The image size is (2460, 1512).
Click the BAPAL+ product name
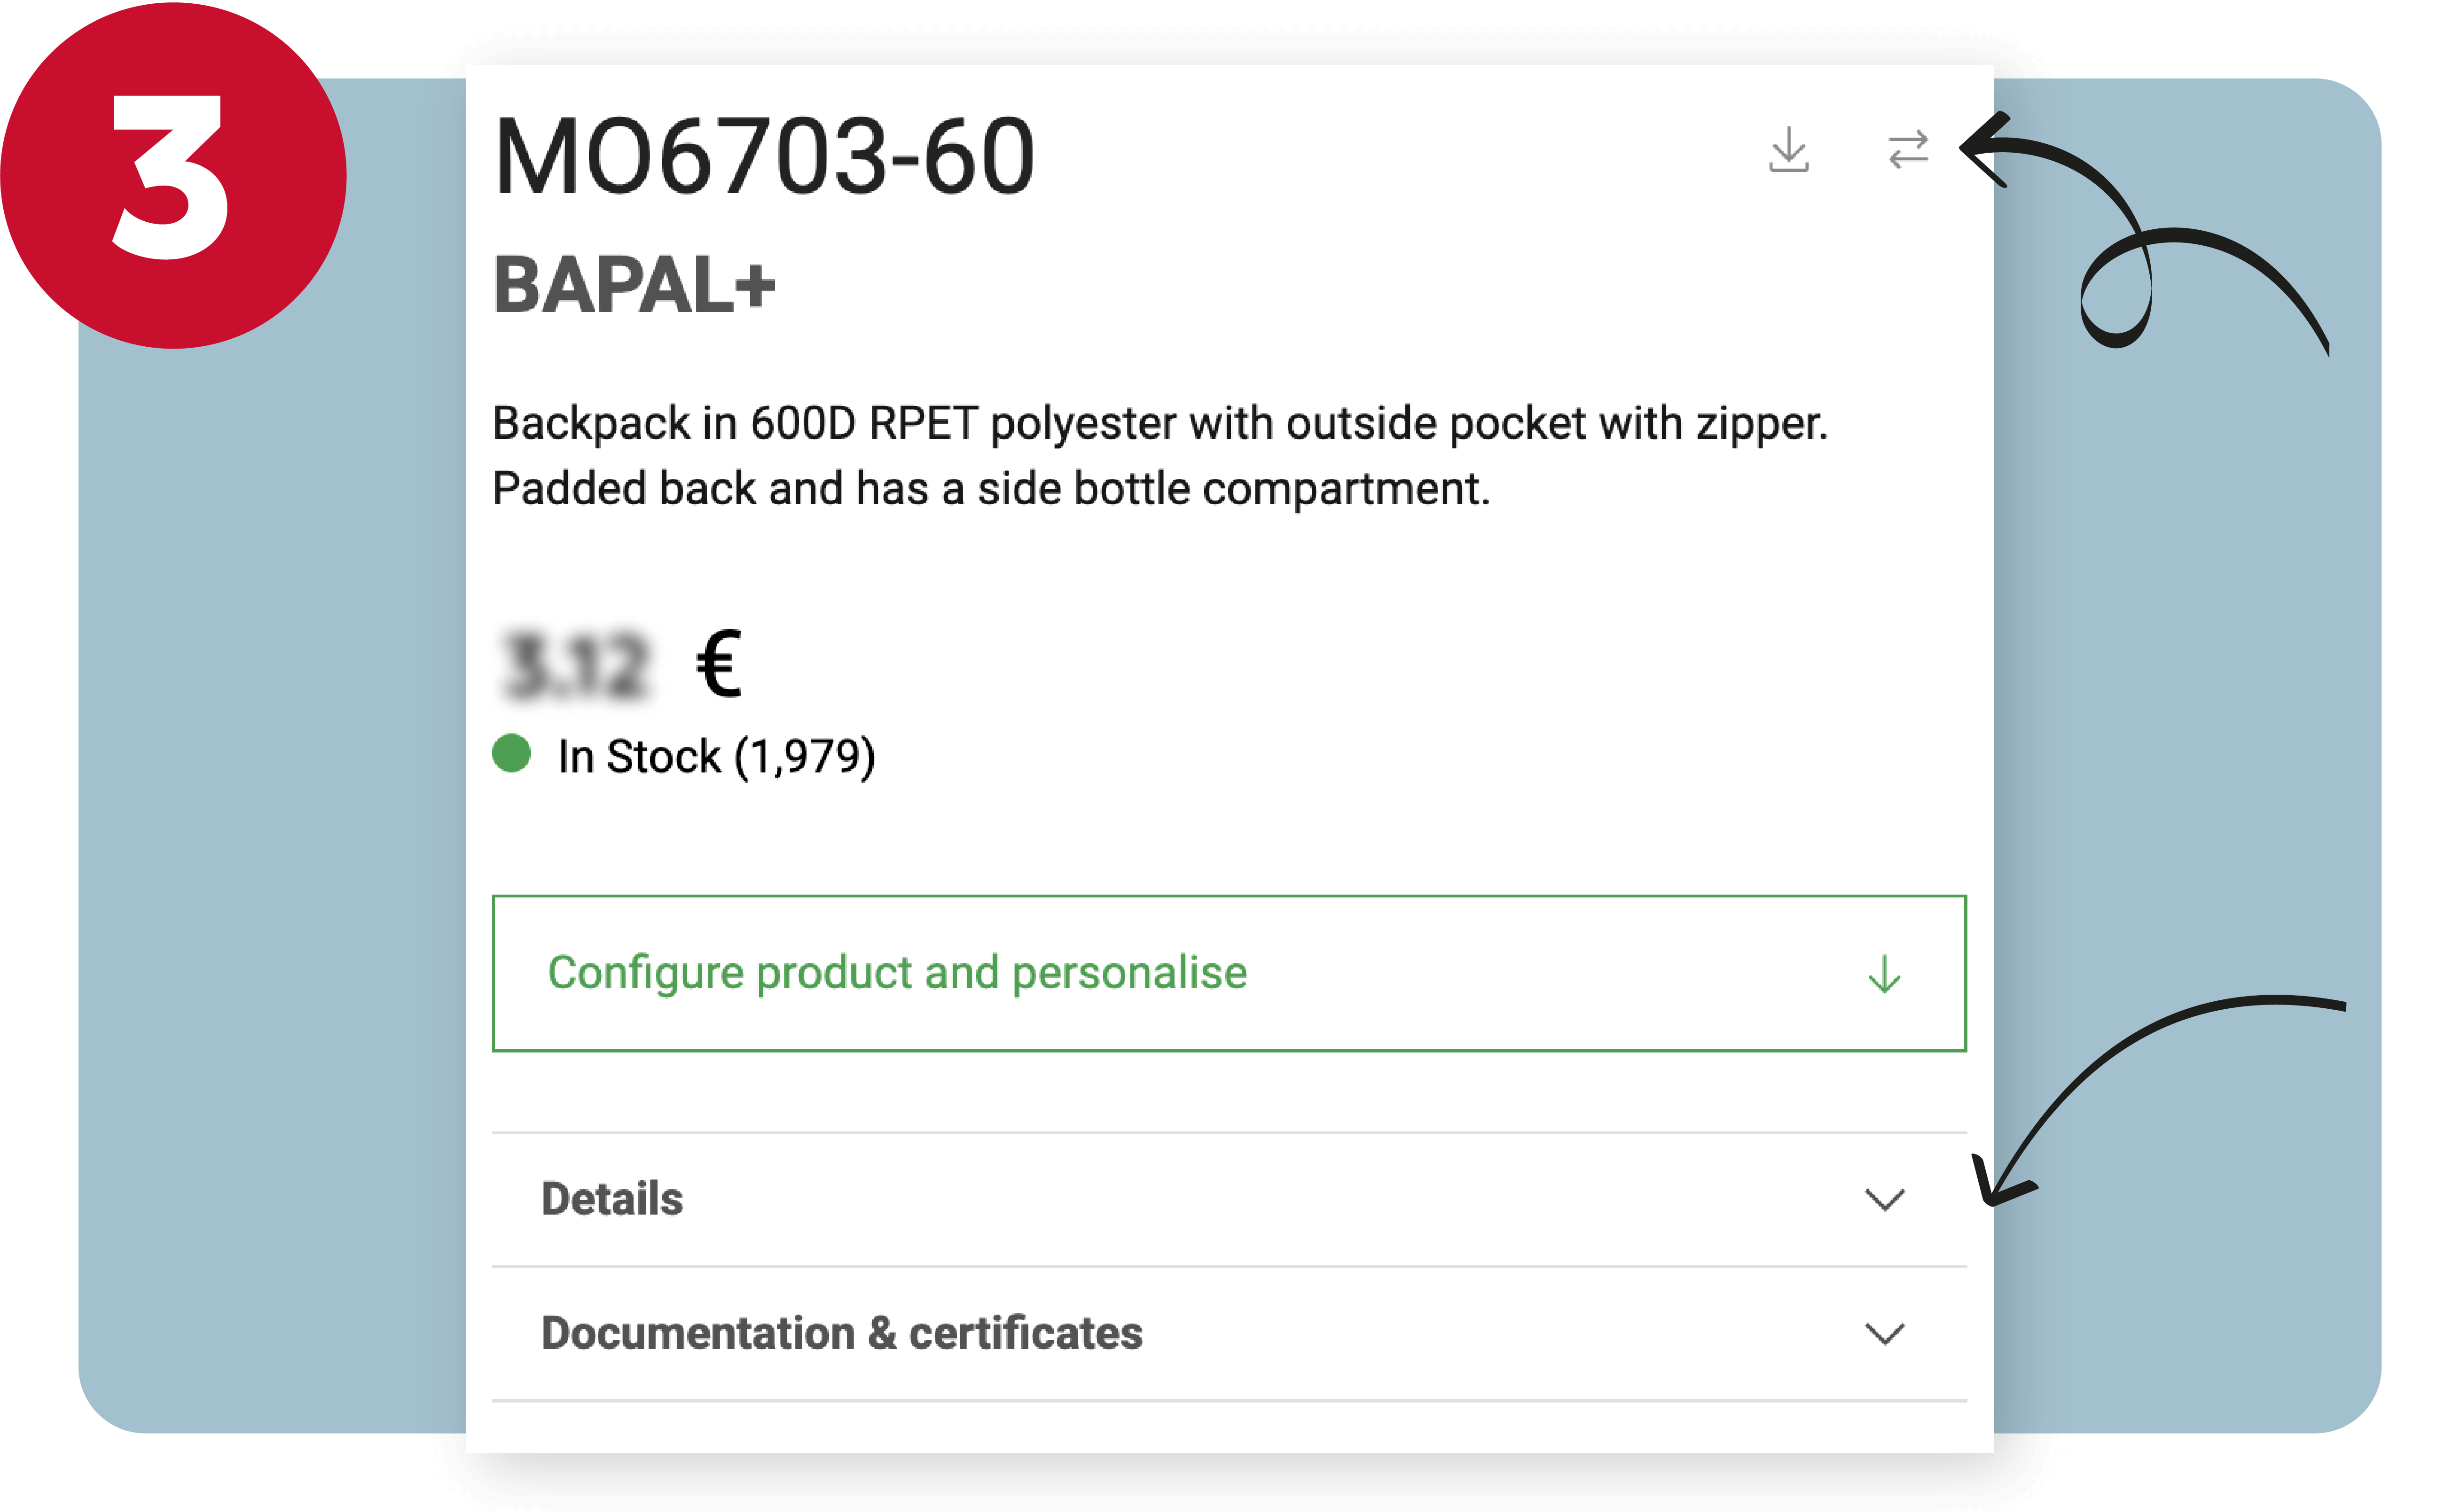coord(634,286)
